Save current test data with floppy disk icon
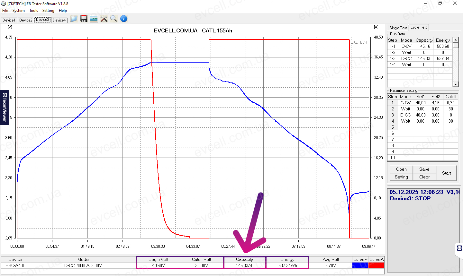The width and height of the screenshot is (463, 276). click(x=84, y=19)
